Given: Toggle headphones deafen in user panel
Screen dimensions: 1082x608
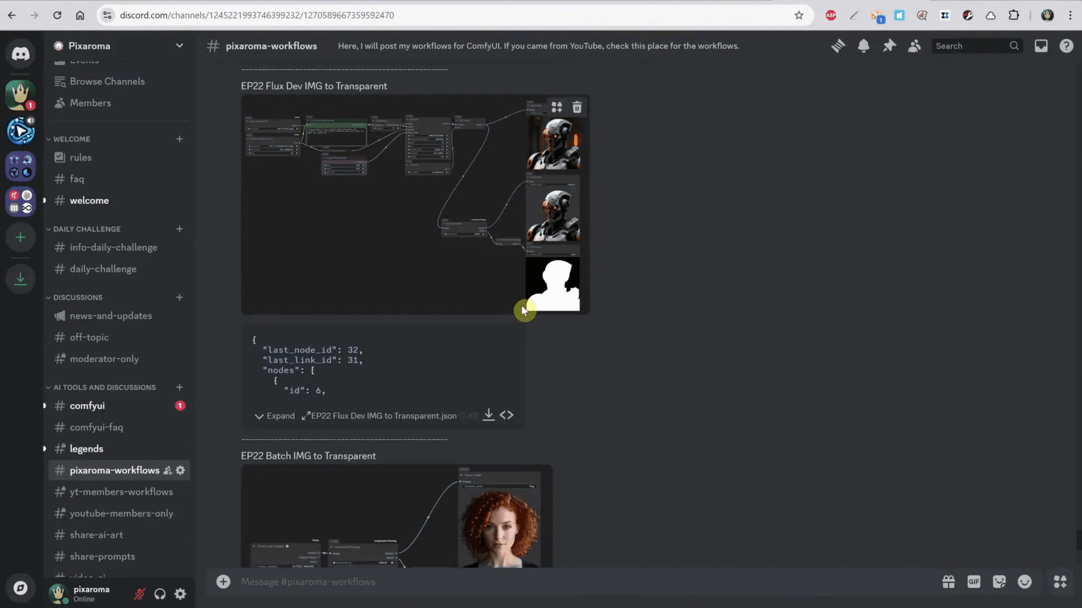Looking at the screenshot, I should (160, 594).
